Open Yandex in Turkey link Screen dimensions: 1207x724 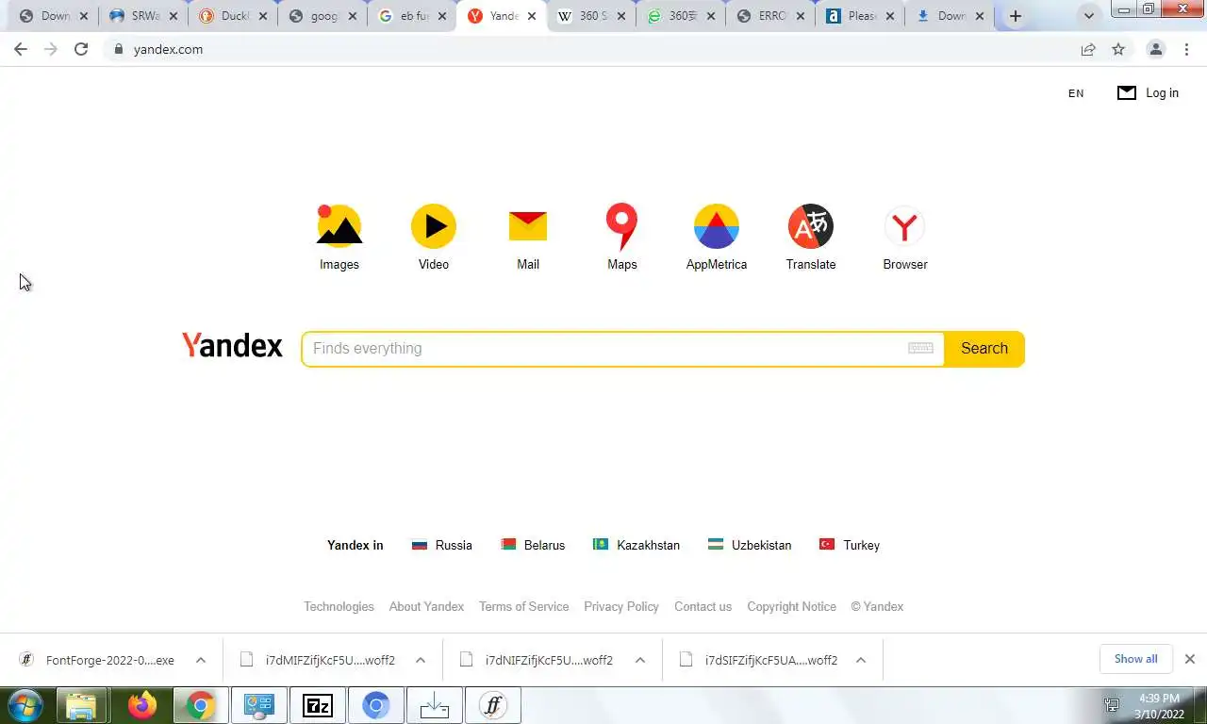850,545
